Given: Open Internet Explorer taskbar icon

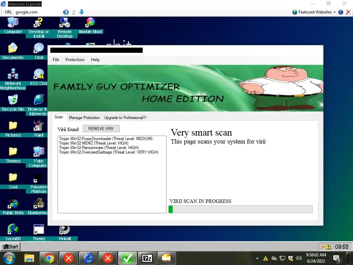Looking at the screenshot, I should tap(88, 258).
